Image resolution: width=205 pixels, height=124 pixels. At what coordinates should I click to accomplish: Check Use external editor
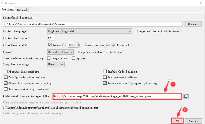[x=105, y=77]
